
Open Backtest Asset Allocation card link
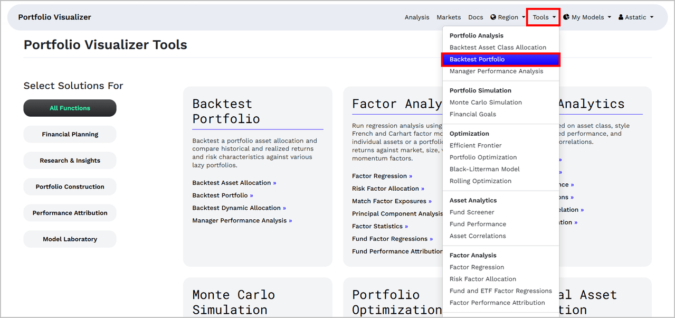click(x=234, y=183)
